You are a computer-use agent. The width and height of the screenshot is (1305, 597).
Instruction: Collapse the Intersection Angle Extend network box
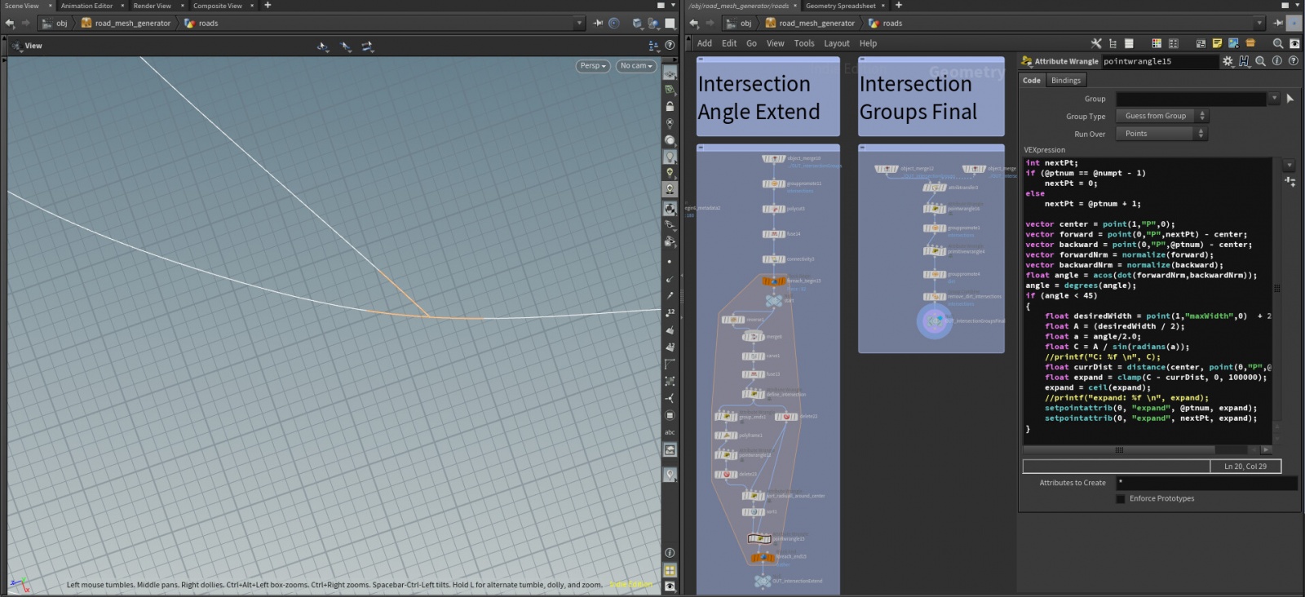click(701, 59)
